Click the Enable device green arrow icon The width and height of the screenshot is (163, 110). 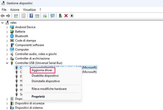[x=60, y=16]
